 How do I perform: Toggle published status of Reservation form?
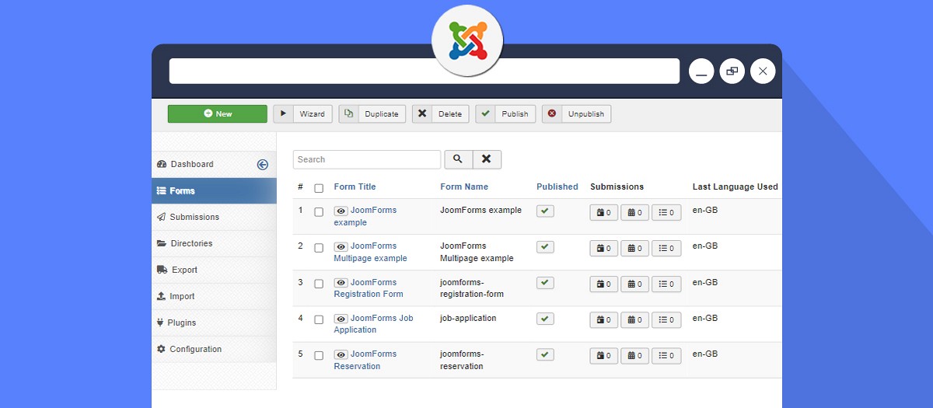point(546,354)
